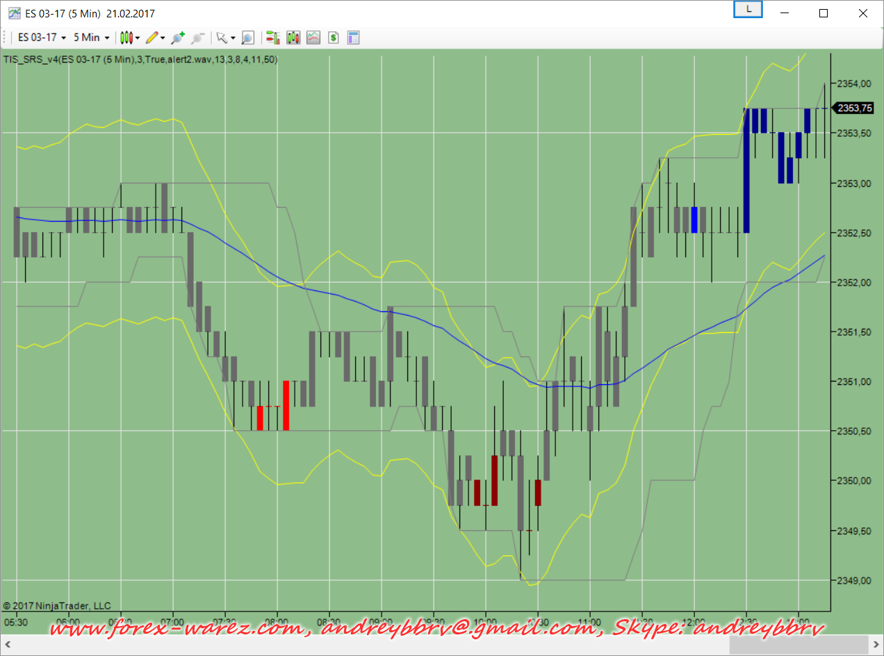Select the cursor pointer tool

(x=222, y=38)
